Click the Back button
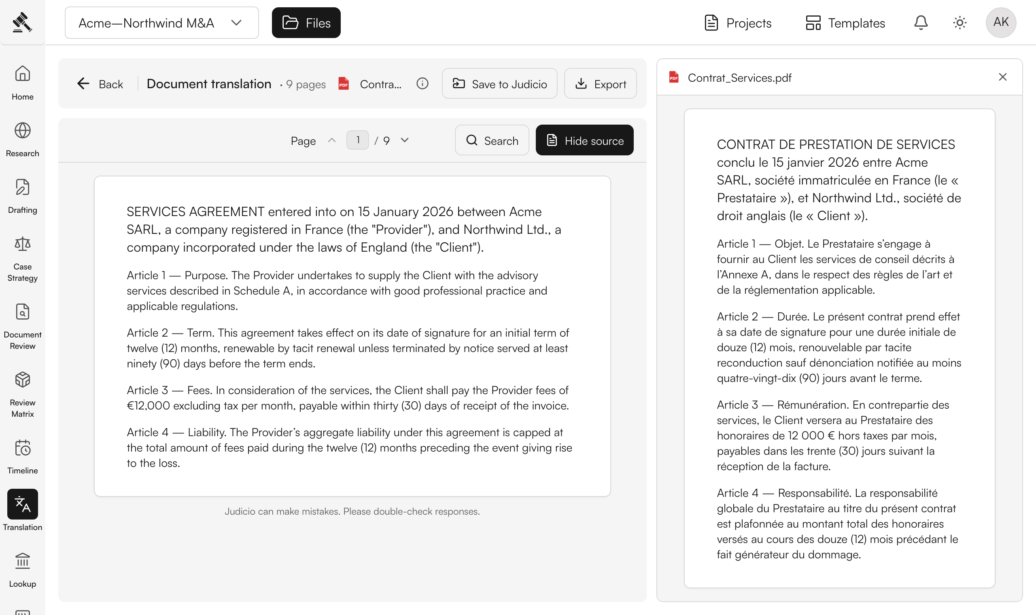 coord(100,84)
